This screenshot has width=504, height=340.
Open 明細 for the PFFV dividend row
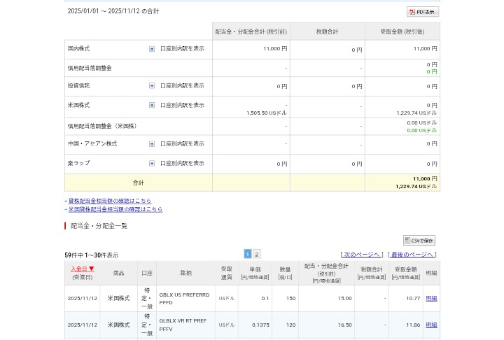[x=431, y=325]
